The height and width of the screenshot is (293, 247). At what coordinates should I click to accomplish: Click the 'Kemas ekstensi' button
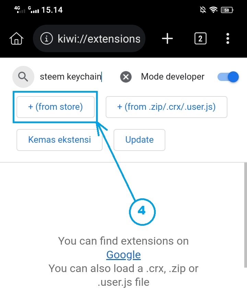click(59, 140)
